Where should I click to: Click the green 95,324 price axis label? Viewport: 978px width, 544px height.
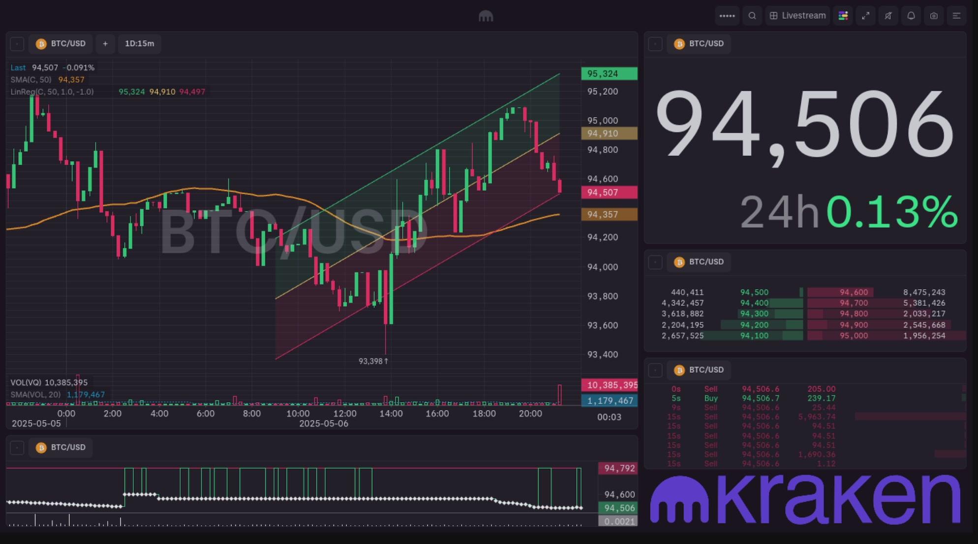pyautogui.click(x=609, y=74)
